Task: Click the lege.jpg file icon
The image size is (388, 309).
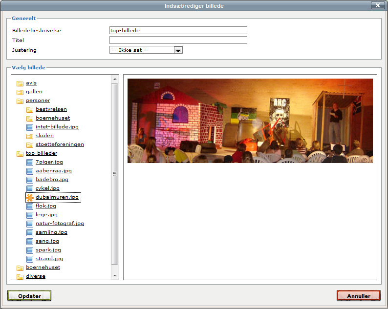Action: pos(30,215)
